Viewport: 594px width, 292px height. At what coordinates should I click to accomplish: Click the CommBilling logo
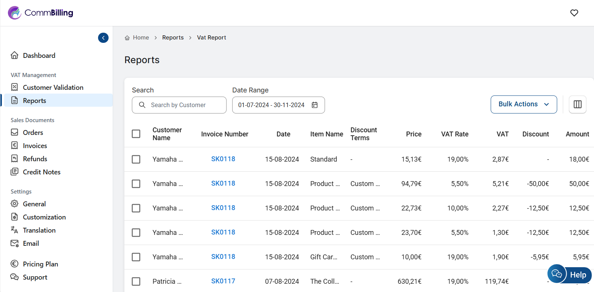coord(41,13)
